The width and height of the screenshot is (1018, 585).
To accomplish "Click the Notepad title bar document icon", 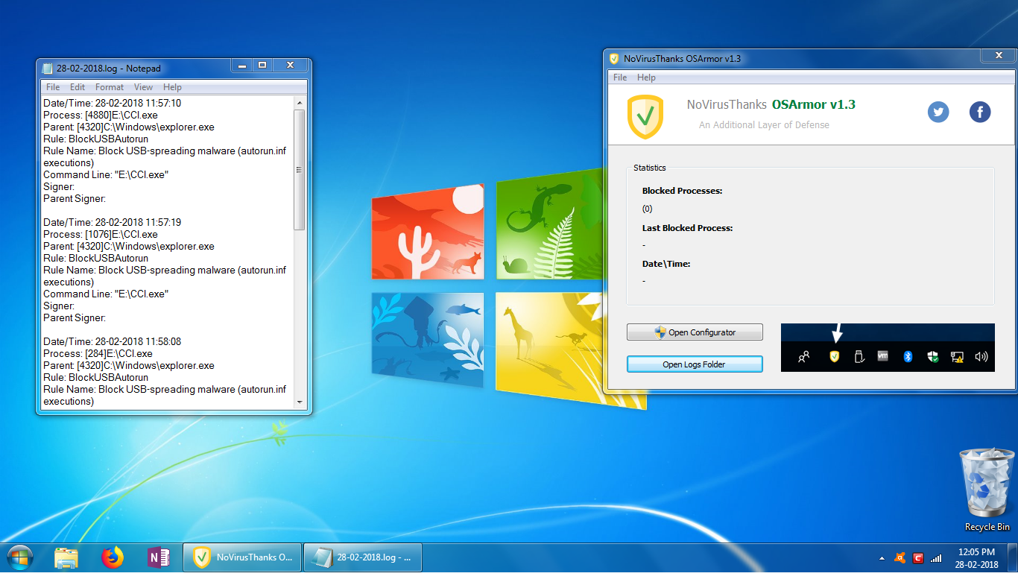I will pyautogui.click(x=48, y=69).
